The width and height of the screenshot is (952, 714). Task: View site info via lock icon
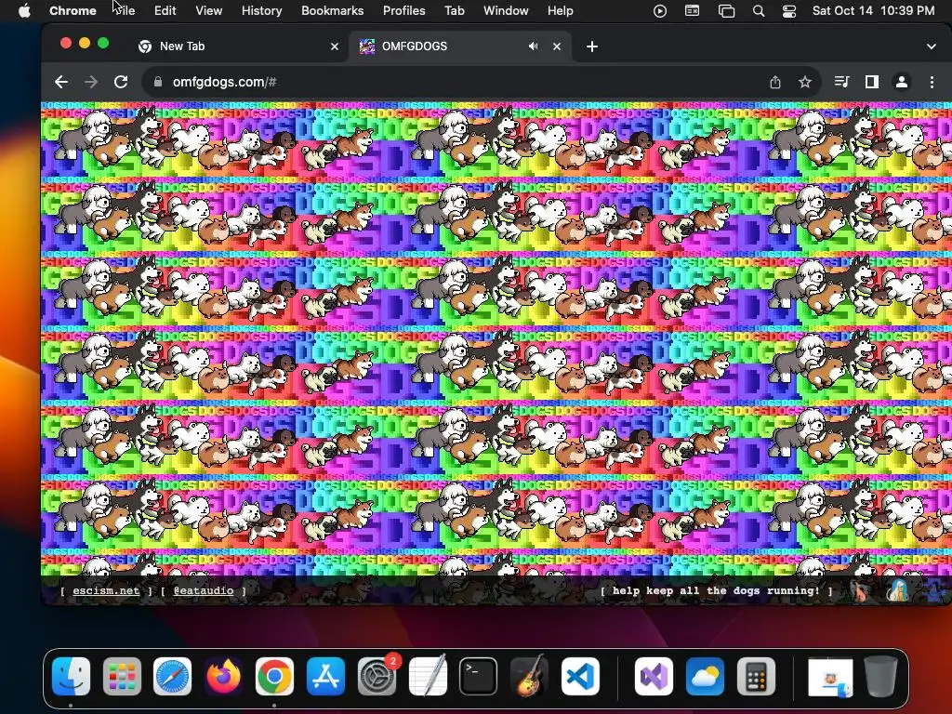(x=158, y=82)
